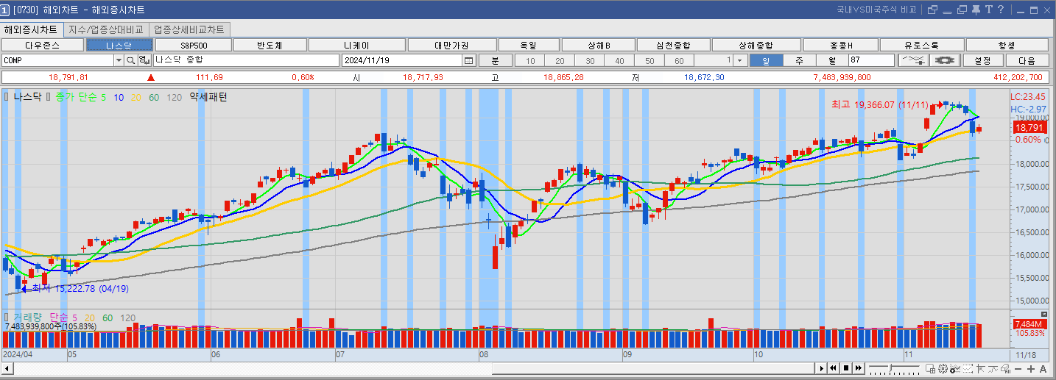Click the 다음 next button

pyautogui.click(x=1026, y=60)
